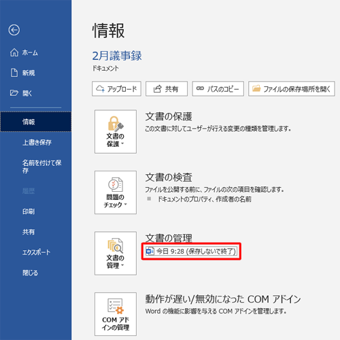Click the パスのコピー button

pos(218,89)
